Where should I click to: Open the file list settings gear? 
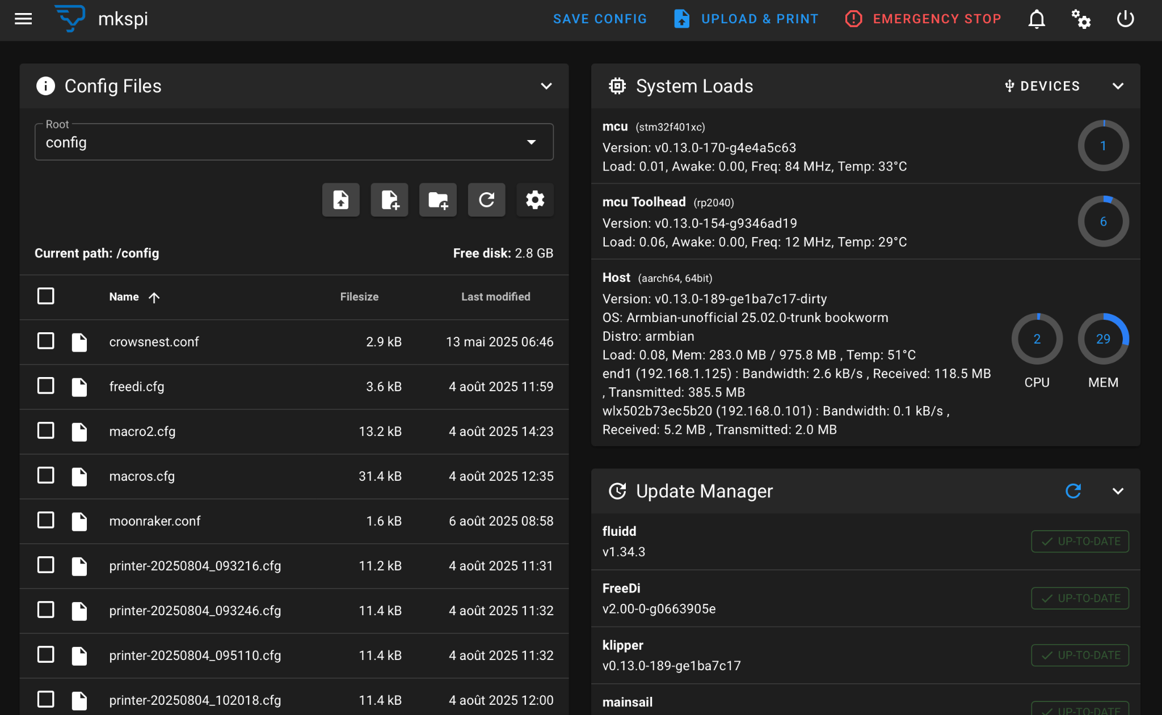pyautogui.click(x=535, y=200)
